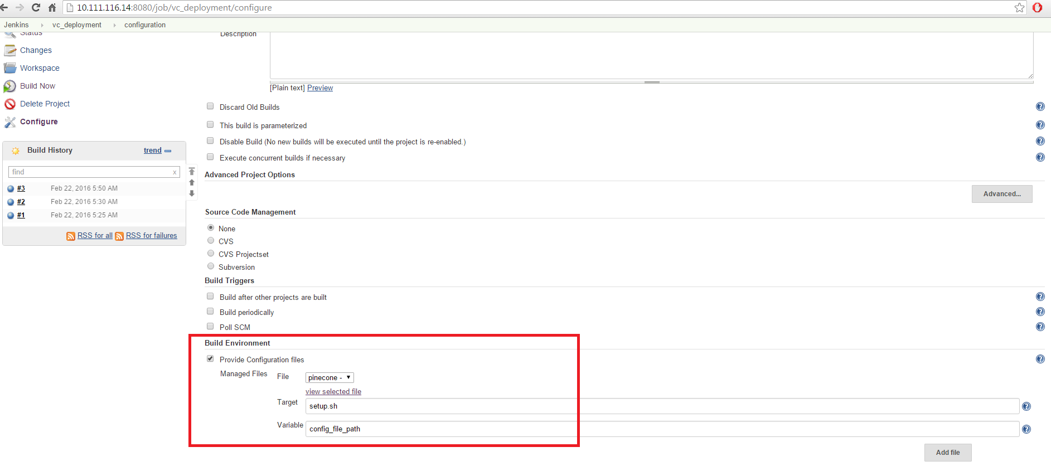The height and width of the screenshot is (471, 1051).
Task: Bookmark page with the star icon
Action: [x=1019, y=8]
